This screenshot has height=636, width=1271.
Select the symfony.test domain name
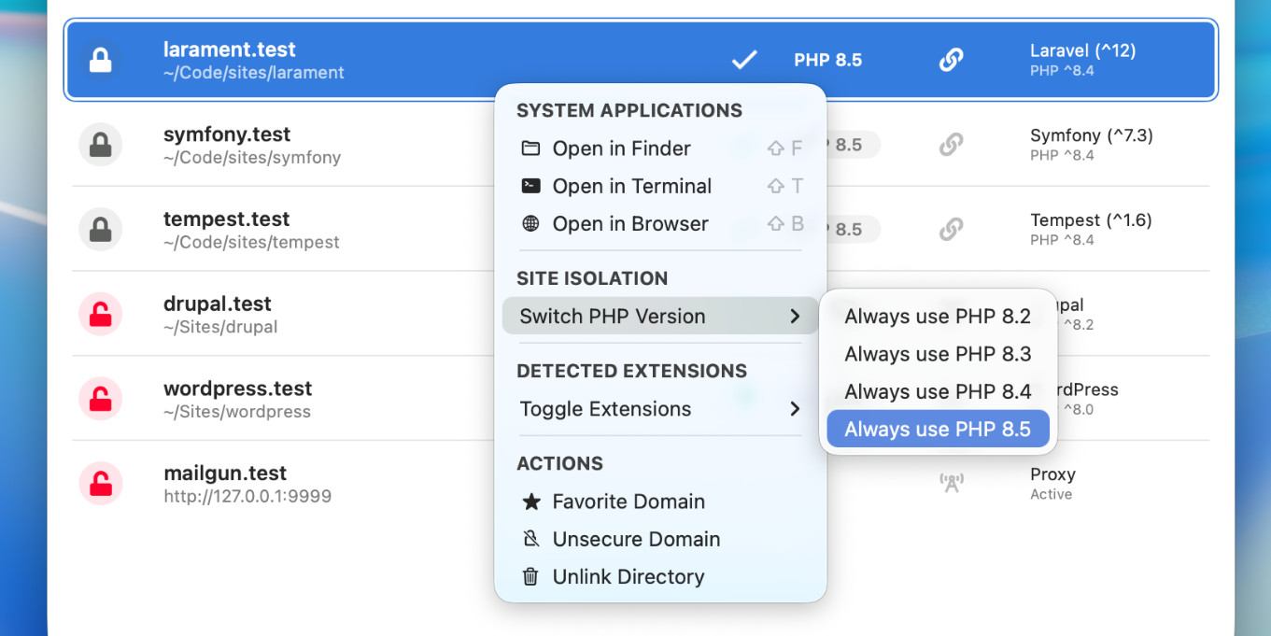click(x=227, y=134)
